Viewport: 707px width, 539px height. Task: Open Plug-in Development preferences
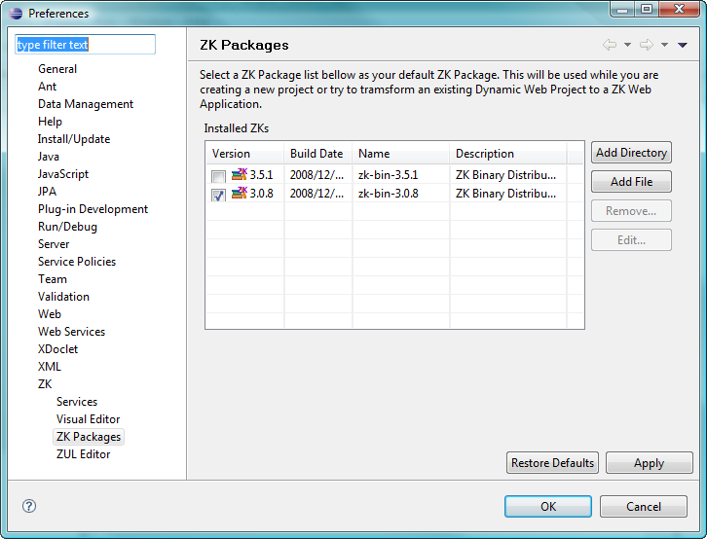(x=93, y=209)
